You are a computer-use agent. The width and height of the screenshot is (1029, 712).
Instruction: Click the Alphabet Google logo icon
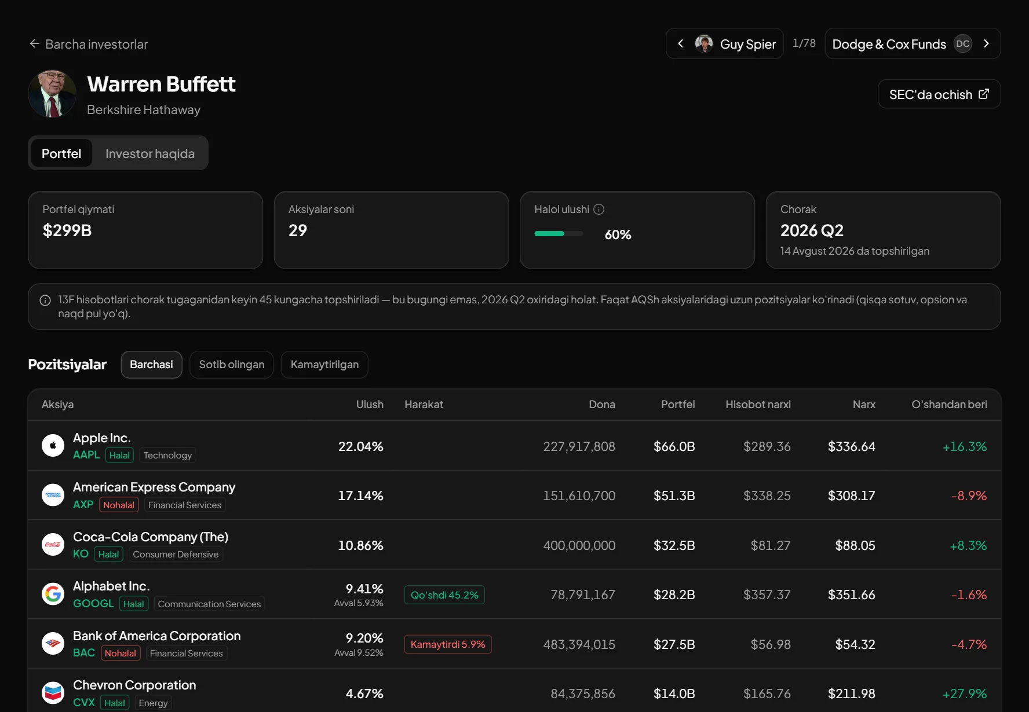click(53, 594)
